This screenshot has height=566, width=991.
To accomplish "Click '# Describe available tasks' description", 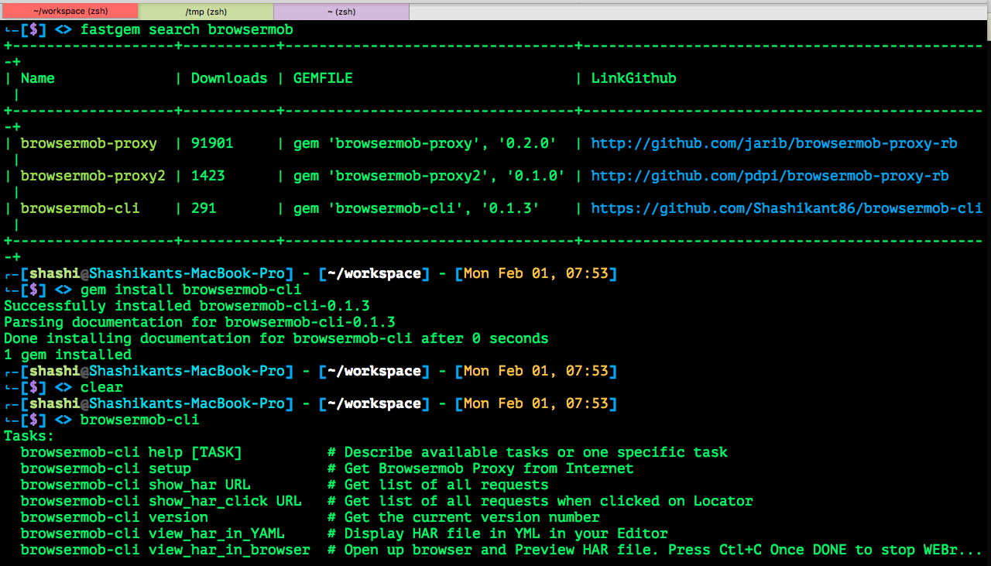I will point(527,452).
